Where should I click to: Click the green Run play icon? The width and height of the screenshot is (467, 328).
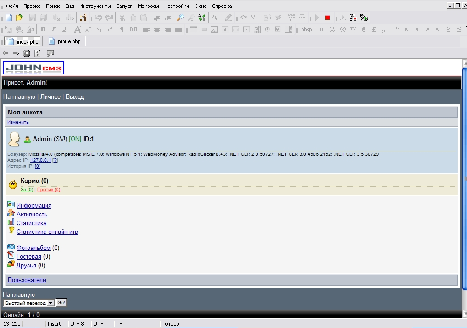317,18
